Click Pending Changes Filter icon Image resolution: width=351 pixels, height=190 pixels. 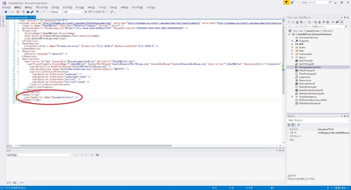click(x=310, y=22)
